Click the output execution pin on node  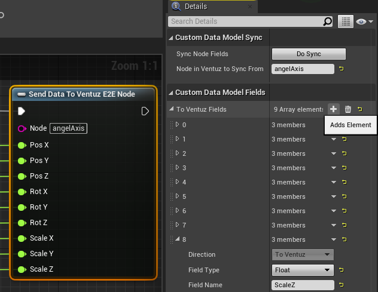145,111
